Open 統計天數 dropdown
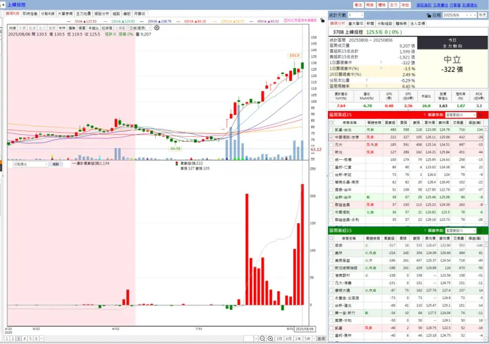489x344 pixels. click(x=361, y=15)
